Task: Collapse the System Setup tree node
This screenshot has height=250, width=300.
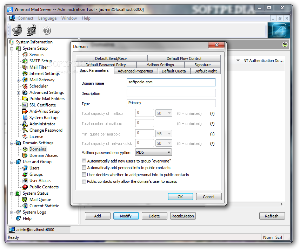Action: pos(12,49)
